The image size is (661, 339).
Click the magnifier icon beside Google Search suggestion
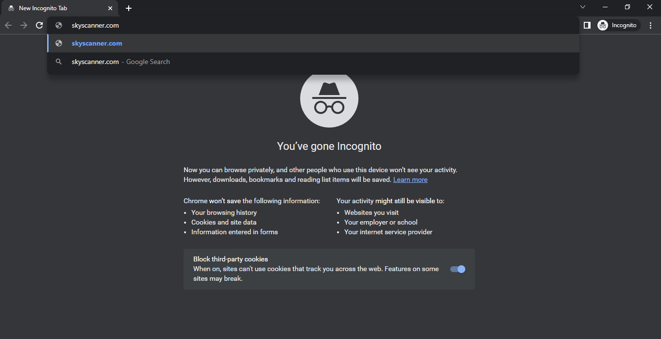tap(59, 62)
